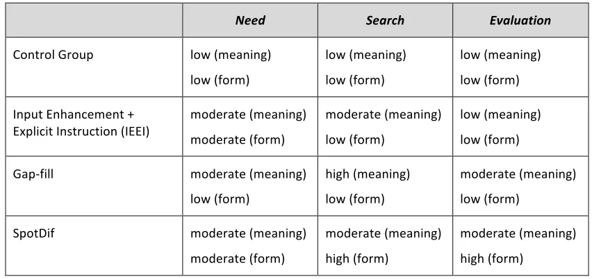Click the Control Group Search cell
This screenshot has width=592, height=279.
pos(385,67)
